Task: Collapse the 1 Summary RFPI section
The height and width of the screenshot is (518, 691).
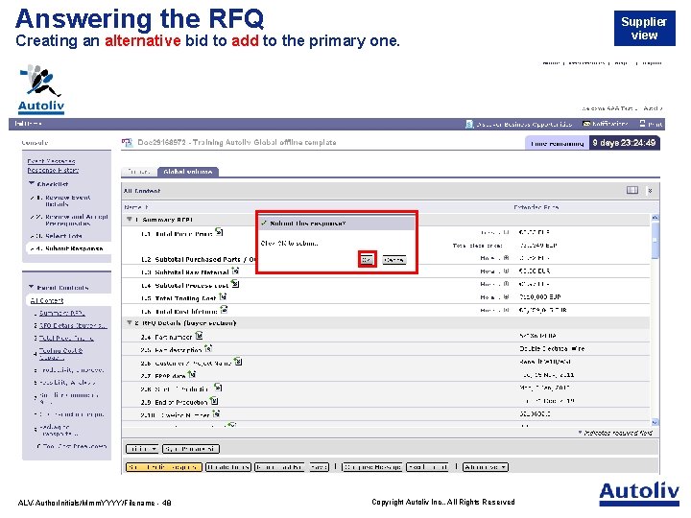Action: [x=130, y=219]
